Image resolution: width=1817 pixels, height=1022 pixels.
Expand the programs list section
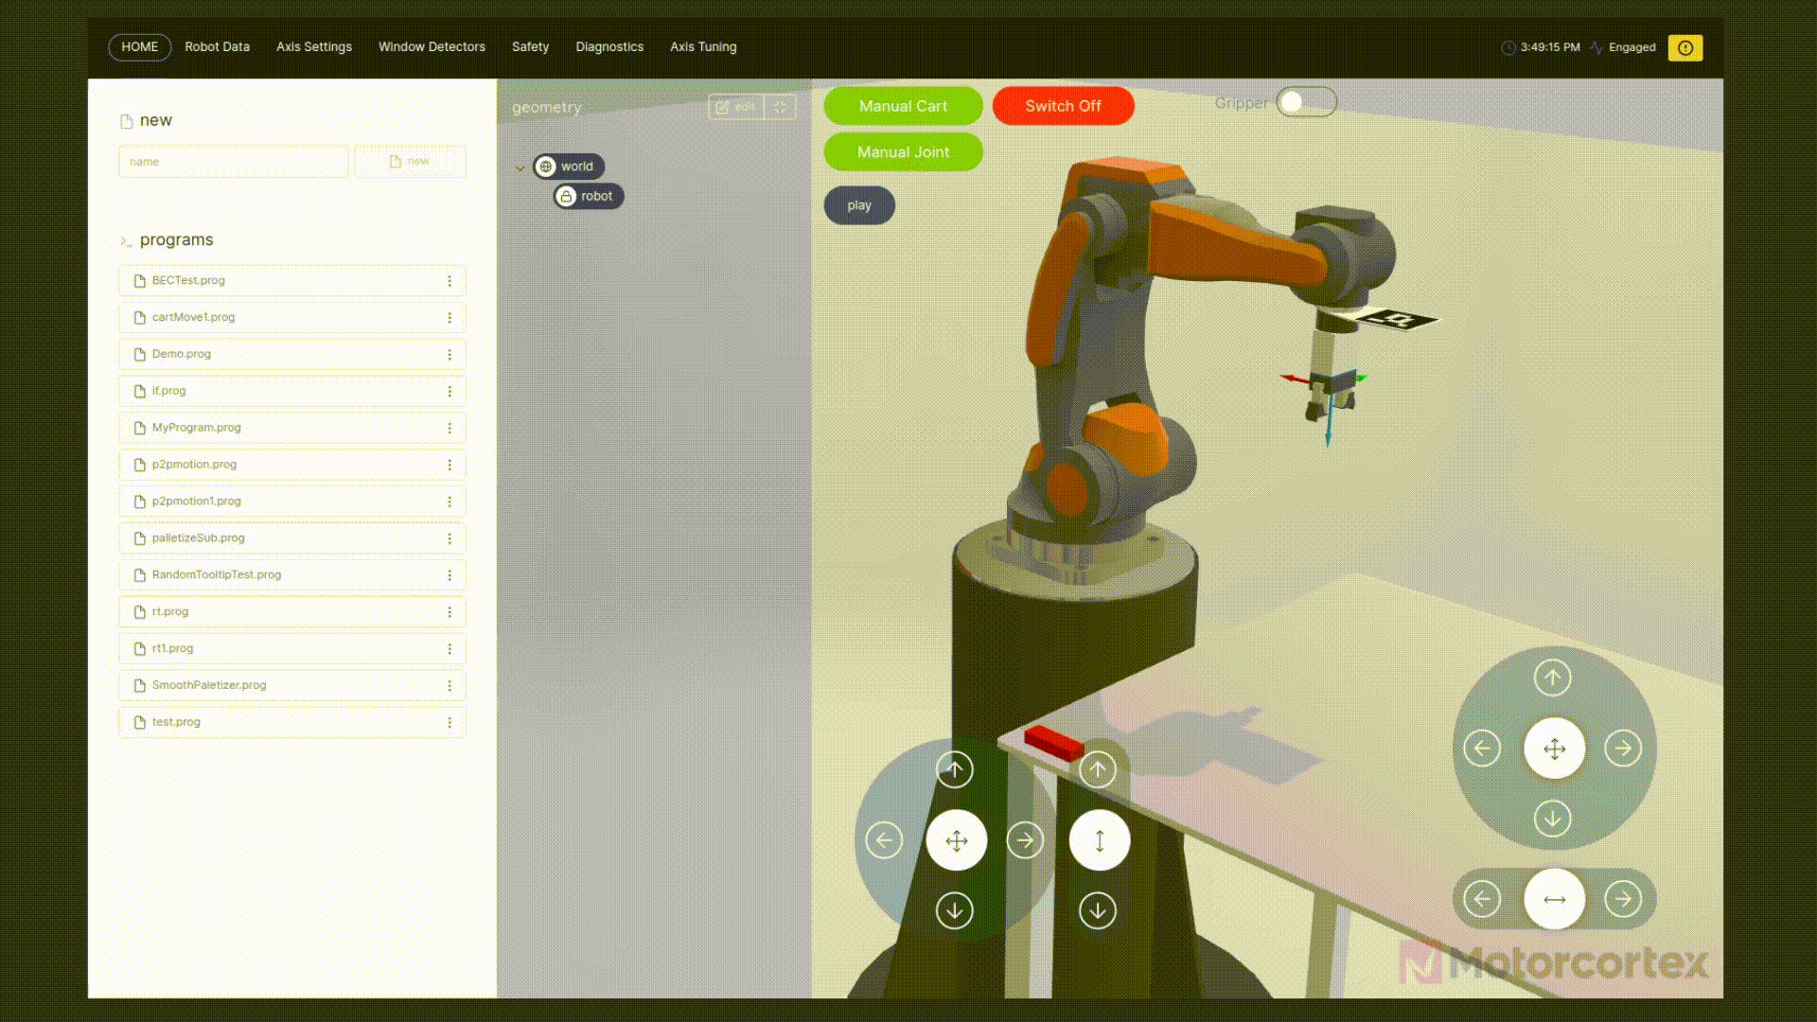(124, 238)
